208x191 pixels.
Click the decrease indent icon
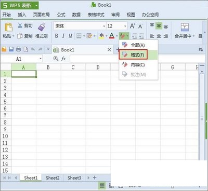pos(135,36)
